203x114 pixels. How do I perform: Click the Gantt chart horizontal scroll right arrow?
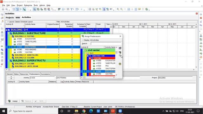point(194,70)
